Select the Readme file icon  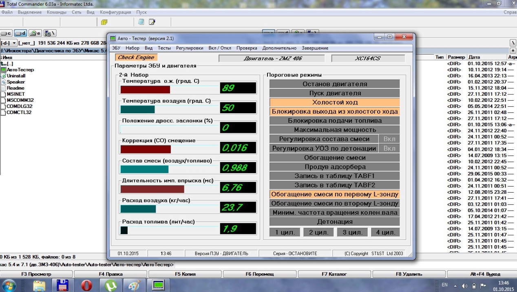click(4, 88)
